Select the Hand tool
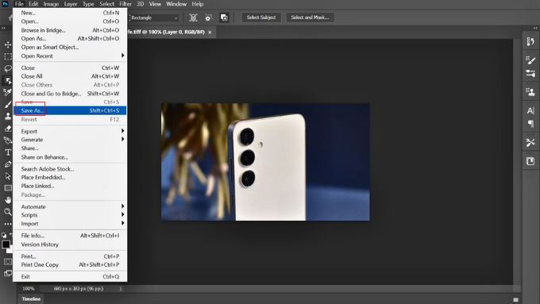The image size is (540, 304). (x=8, y=200)
